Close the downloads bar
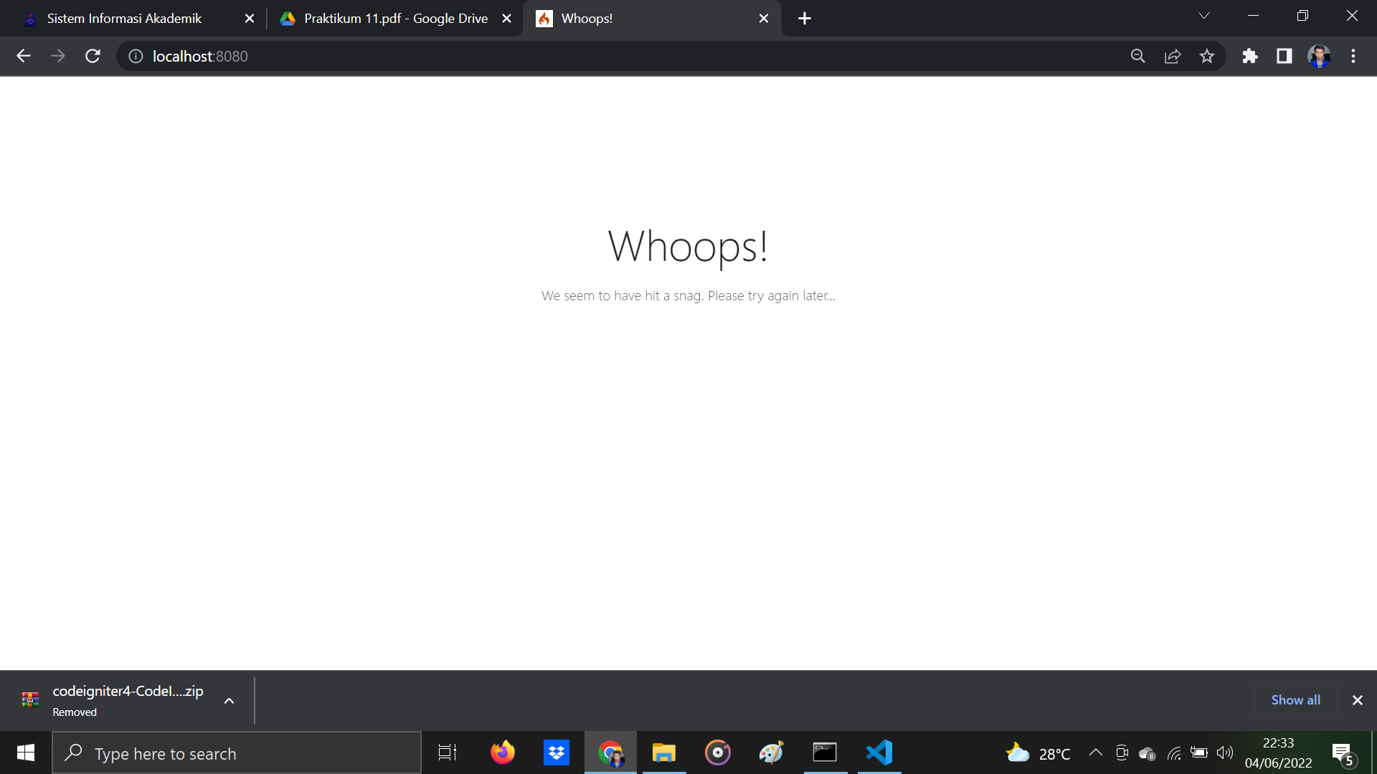Screen dimensions: 1377x774 pos(1357,700)
